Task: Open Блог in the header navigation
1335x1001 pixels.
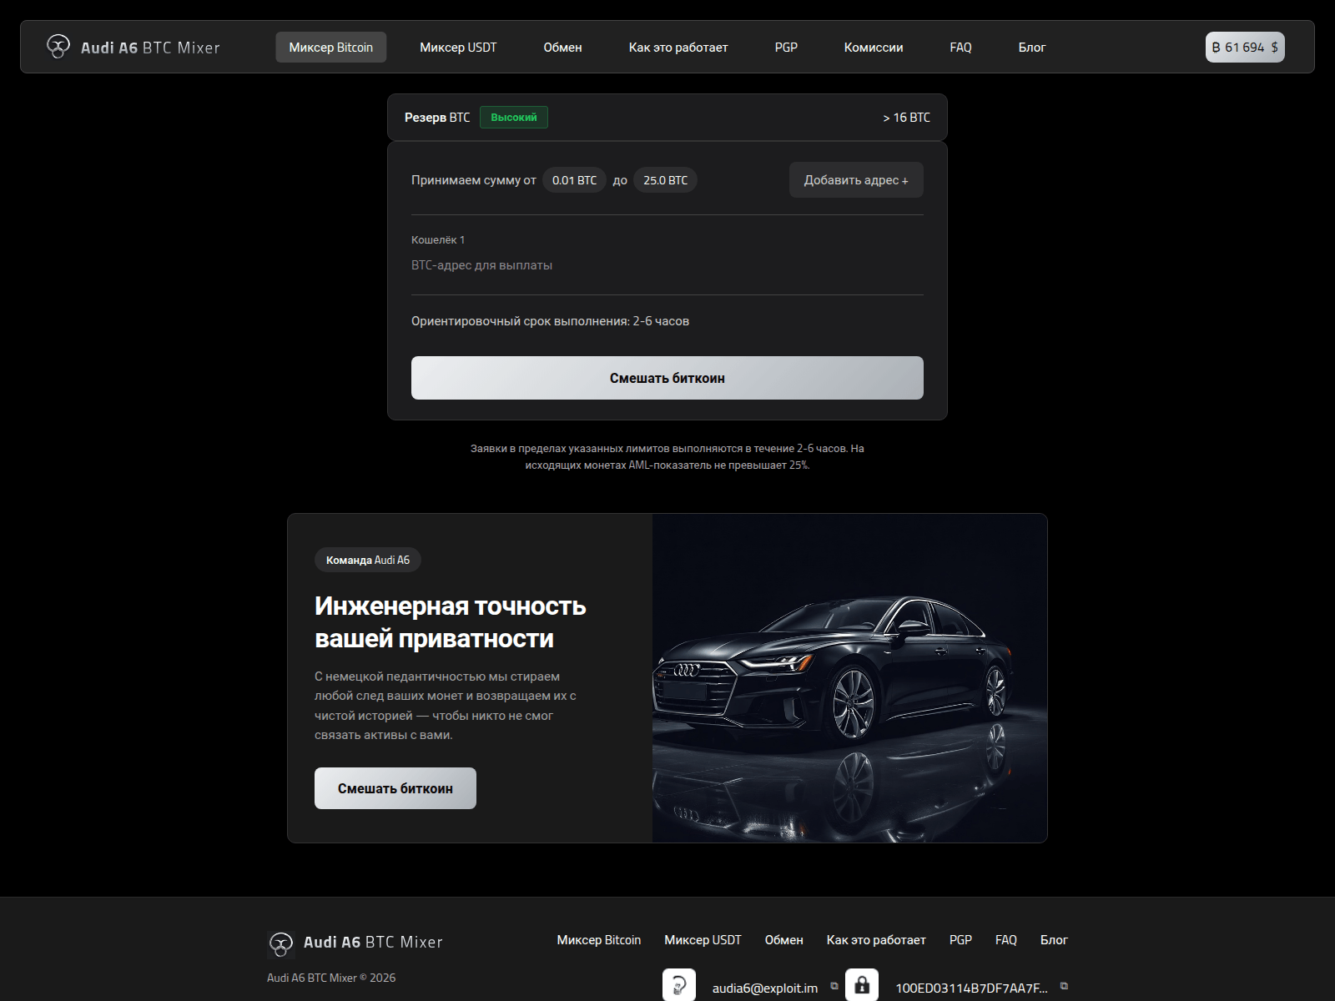Action: 1032,48
